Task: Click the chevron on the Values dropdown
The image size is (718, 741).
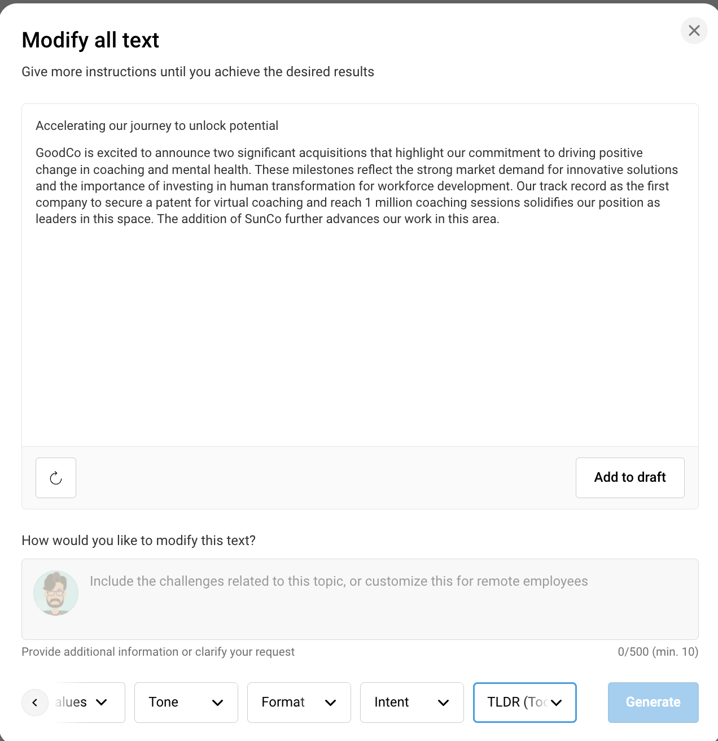Action: coord(102,703)
